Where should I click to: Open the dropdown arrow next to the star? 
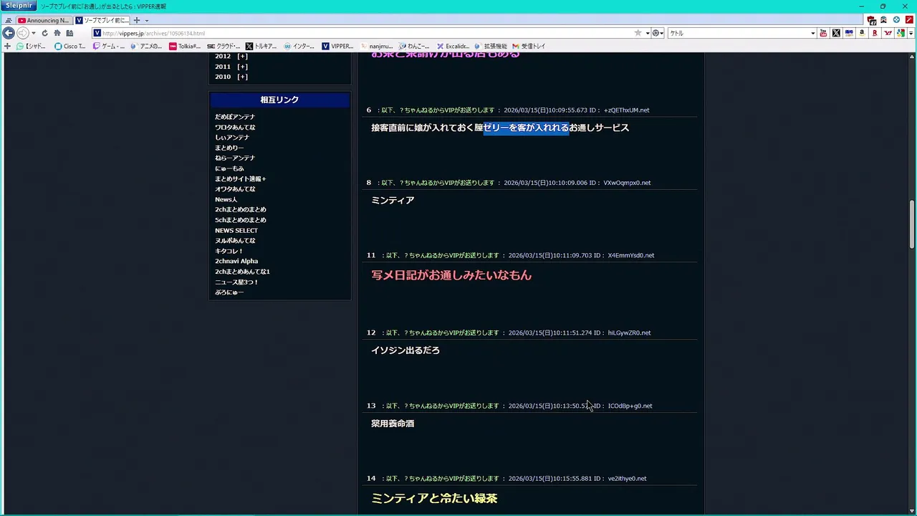(648, 33)
